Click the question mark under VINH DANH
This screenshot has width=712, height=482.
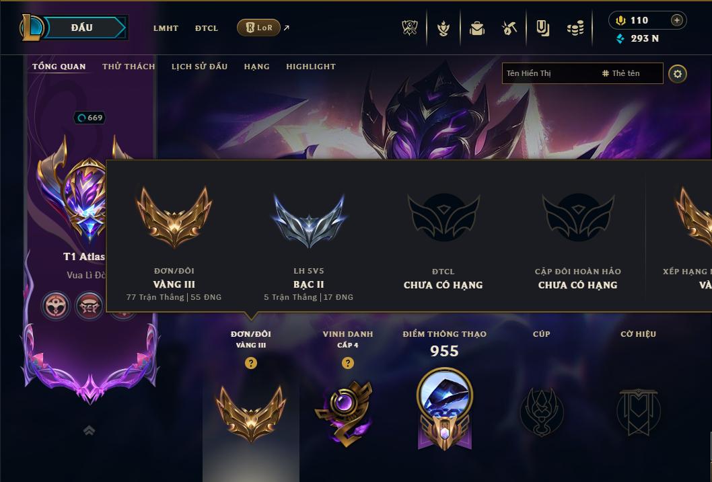[x=348, y=363]
